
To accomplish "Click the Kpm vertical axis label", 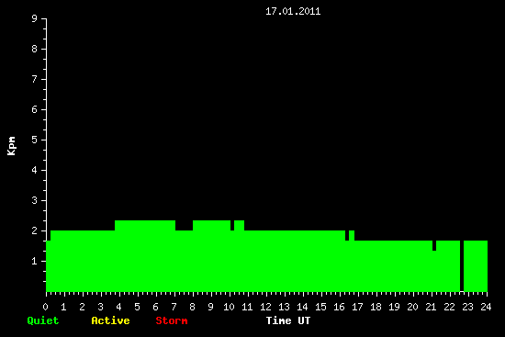I will (12, 146).
